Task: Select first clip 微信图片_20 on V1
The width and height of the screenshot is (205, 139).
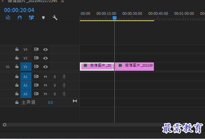Action: pos(97,67)
